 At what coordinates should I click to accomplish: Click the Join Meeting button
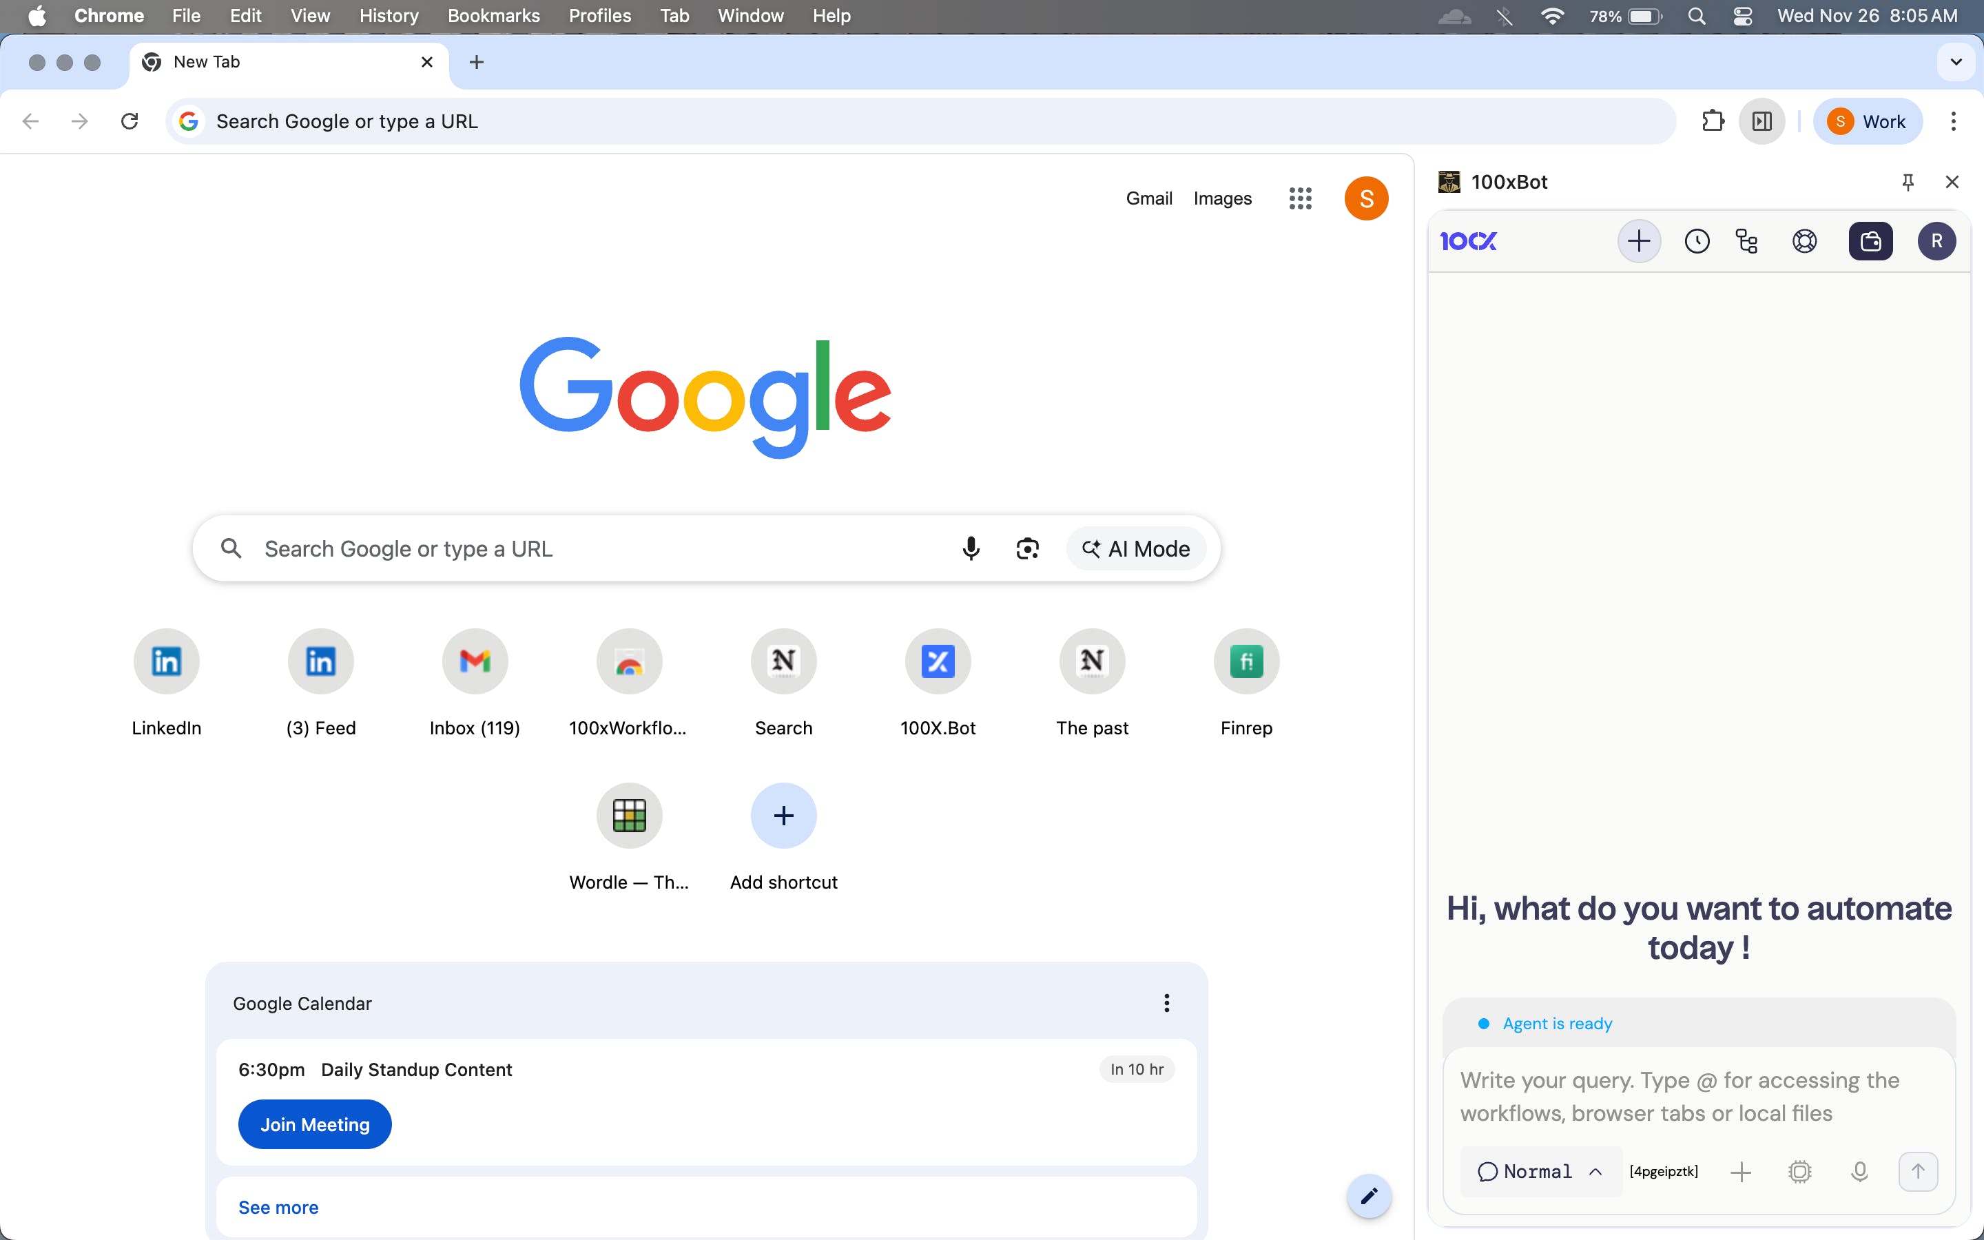point(315,1124)
